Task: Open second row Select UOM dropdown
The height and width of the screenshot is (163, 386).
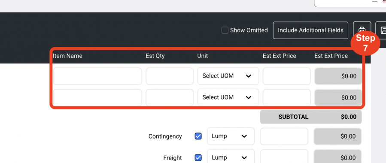Action: [x=228, y=97]
